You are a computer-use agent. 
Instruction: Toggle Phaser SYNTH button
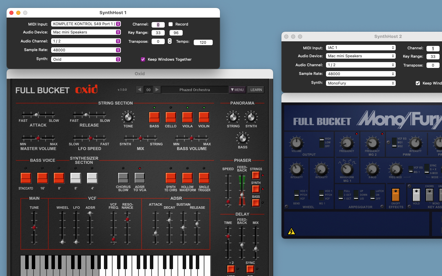256,189
